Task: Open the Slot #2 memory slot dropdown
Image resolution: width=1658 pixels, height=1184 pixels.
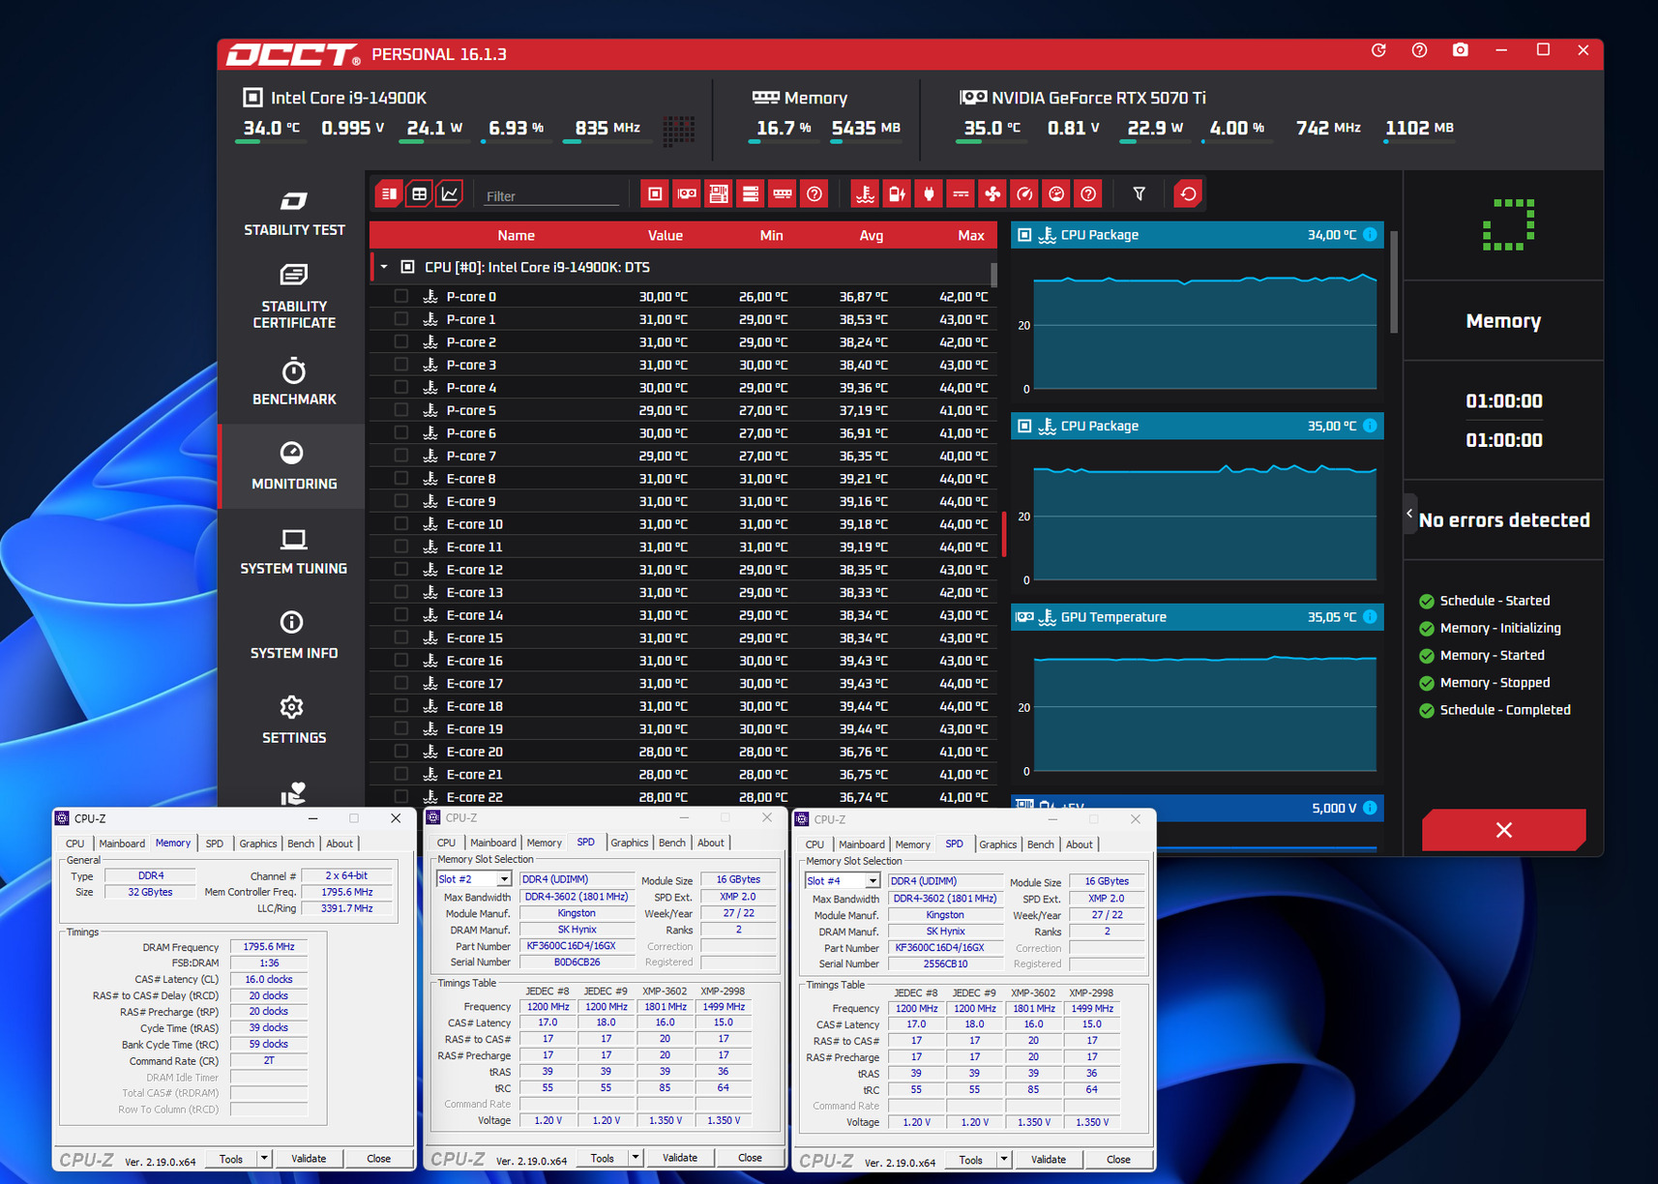Action: tap(504, 879)
